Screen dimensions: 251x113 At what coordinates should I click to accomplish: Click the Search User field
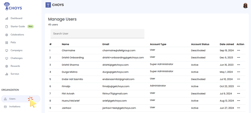pos(98,34)
